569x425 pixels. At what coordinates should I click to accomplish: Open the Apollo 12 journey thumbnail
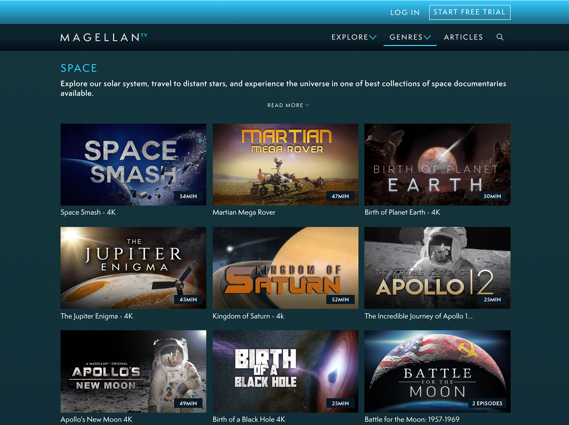(437, 268)
